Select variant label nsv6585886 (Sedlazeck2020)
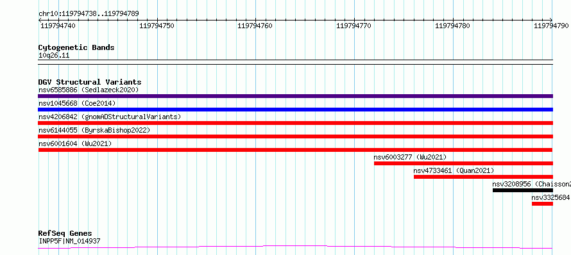Image resolution: width=571 pixels, height=255 pixels. point(89,90)
